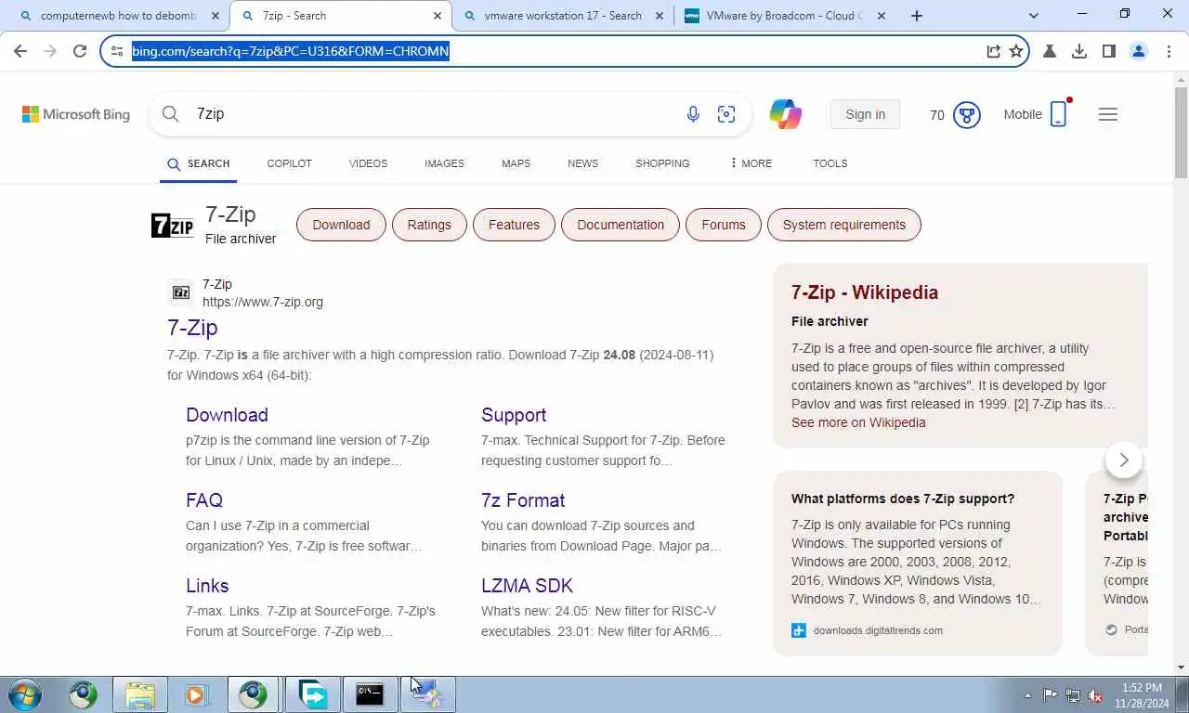The width and height of the screenshot is (1189, 713).
Task: Click the Features pill button
Action: pos(514,225)
